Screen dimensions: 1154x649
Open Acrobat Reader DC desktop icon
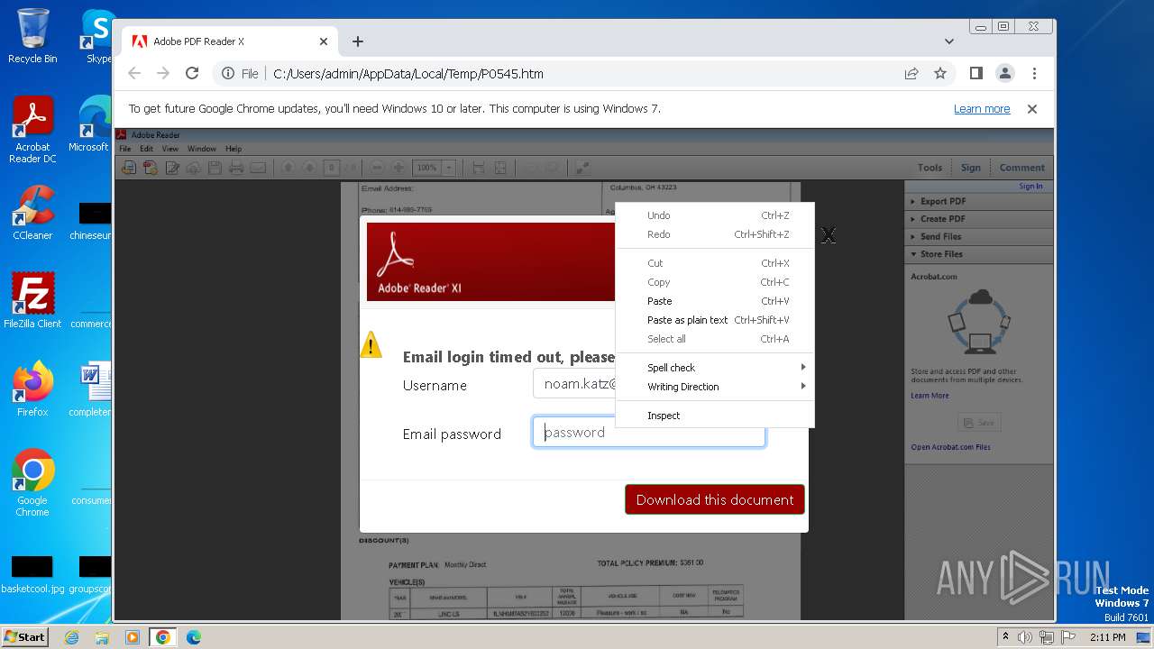32,130
